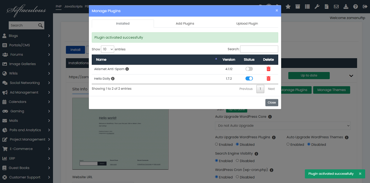This screenshot has width=370, height=183.
Task: Dismiss the green toast notification with X
Action: (360, 173)
